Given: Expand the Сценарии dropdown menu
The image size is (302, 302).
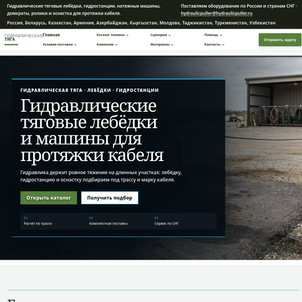Looking at the screenshot, I should pos(161,35).
